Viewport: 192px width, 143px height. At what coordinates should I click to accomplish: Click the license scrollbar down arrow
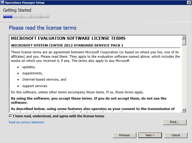pos(184,110)
